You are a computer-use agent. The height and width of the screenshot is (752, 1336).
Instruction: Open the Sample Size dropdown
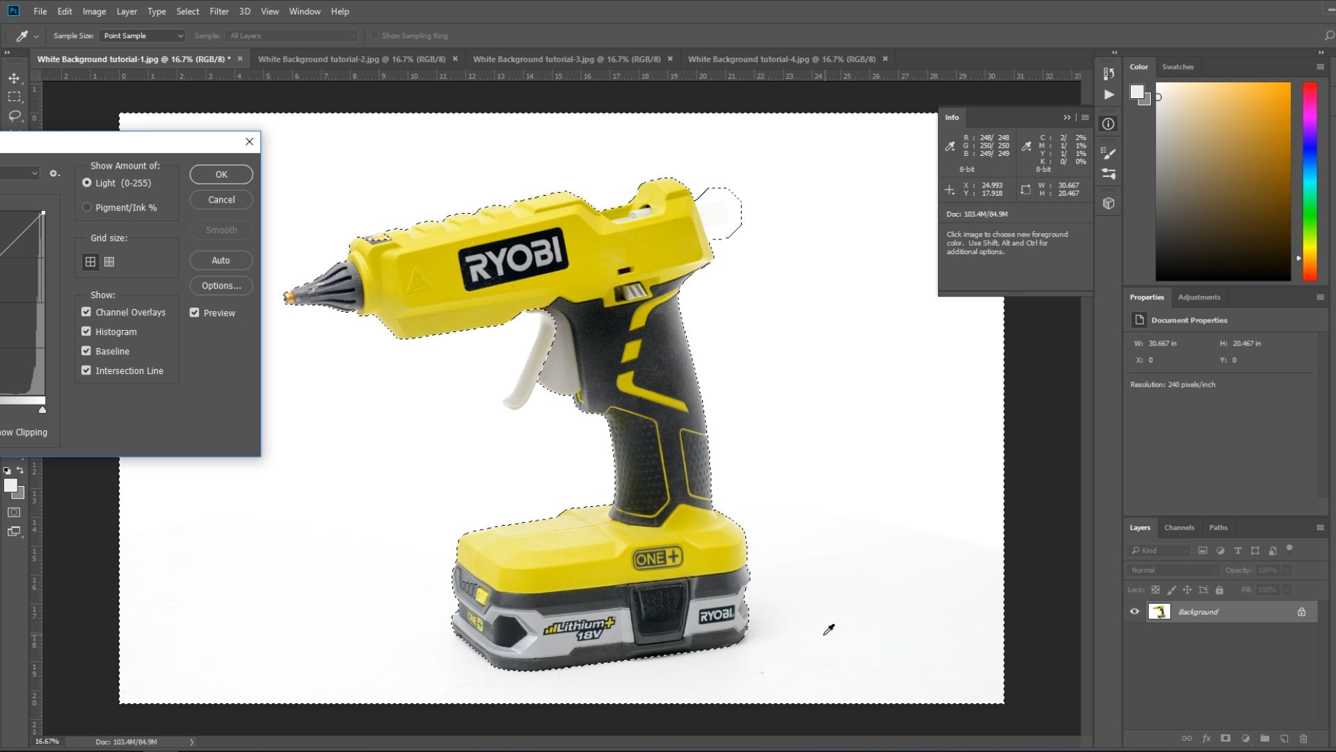[142, 36]
